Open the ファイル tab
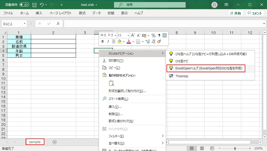267x151 pixels. click(x=8, y=13)
